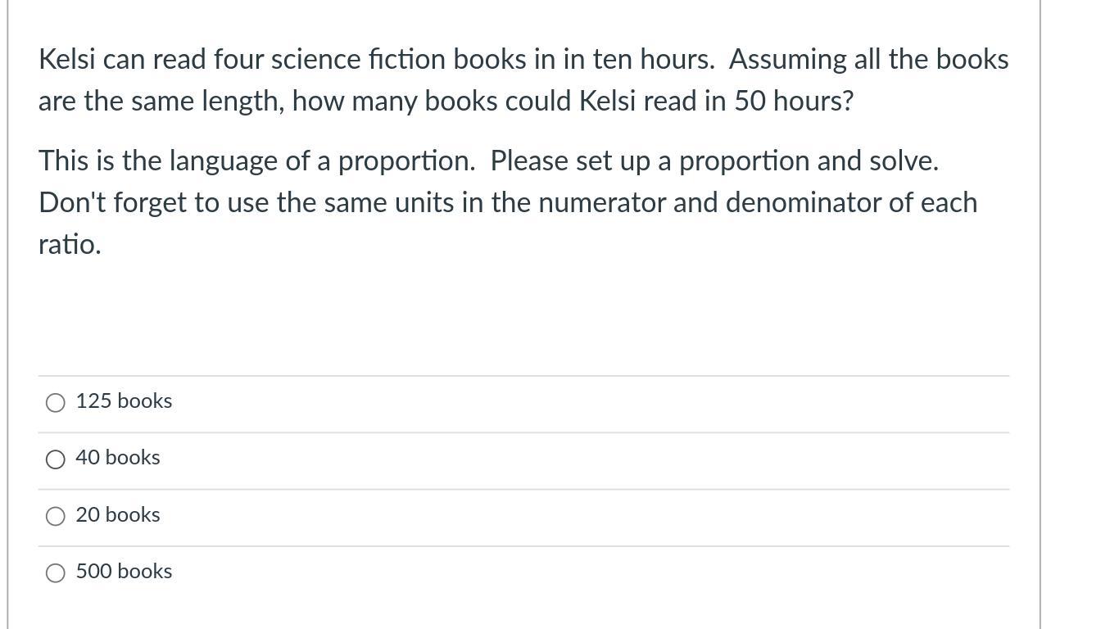Click the "500 books" answer label
This screenshot has height=629, width=1119.
pos(124,572)
